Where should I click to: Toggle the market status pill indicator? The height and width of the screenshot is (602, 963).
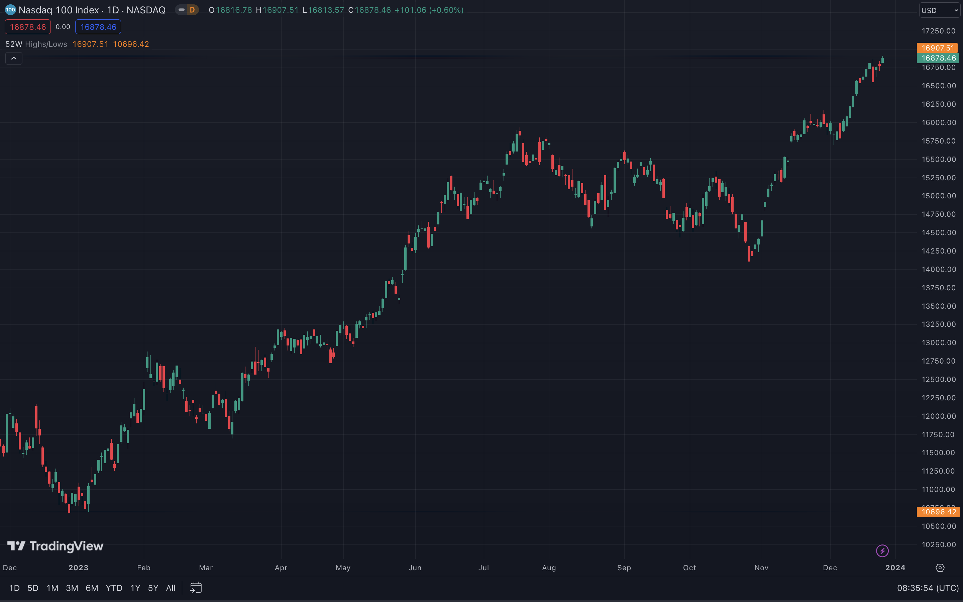[182, 10]
